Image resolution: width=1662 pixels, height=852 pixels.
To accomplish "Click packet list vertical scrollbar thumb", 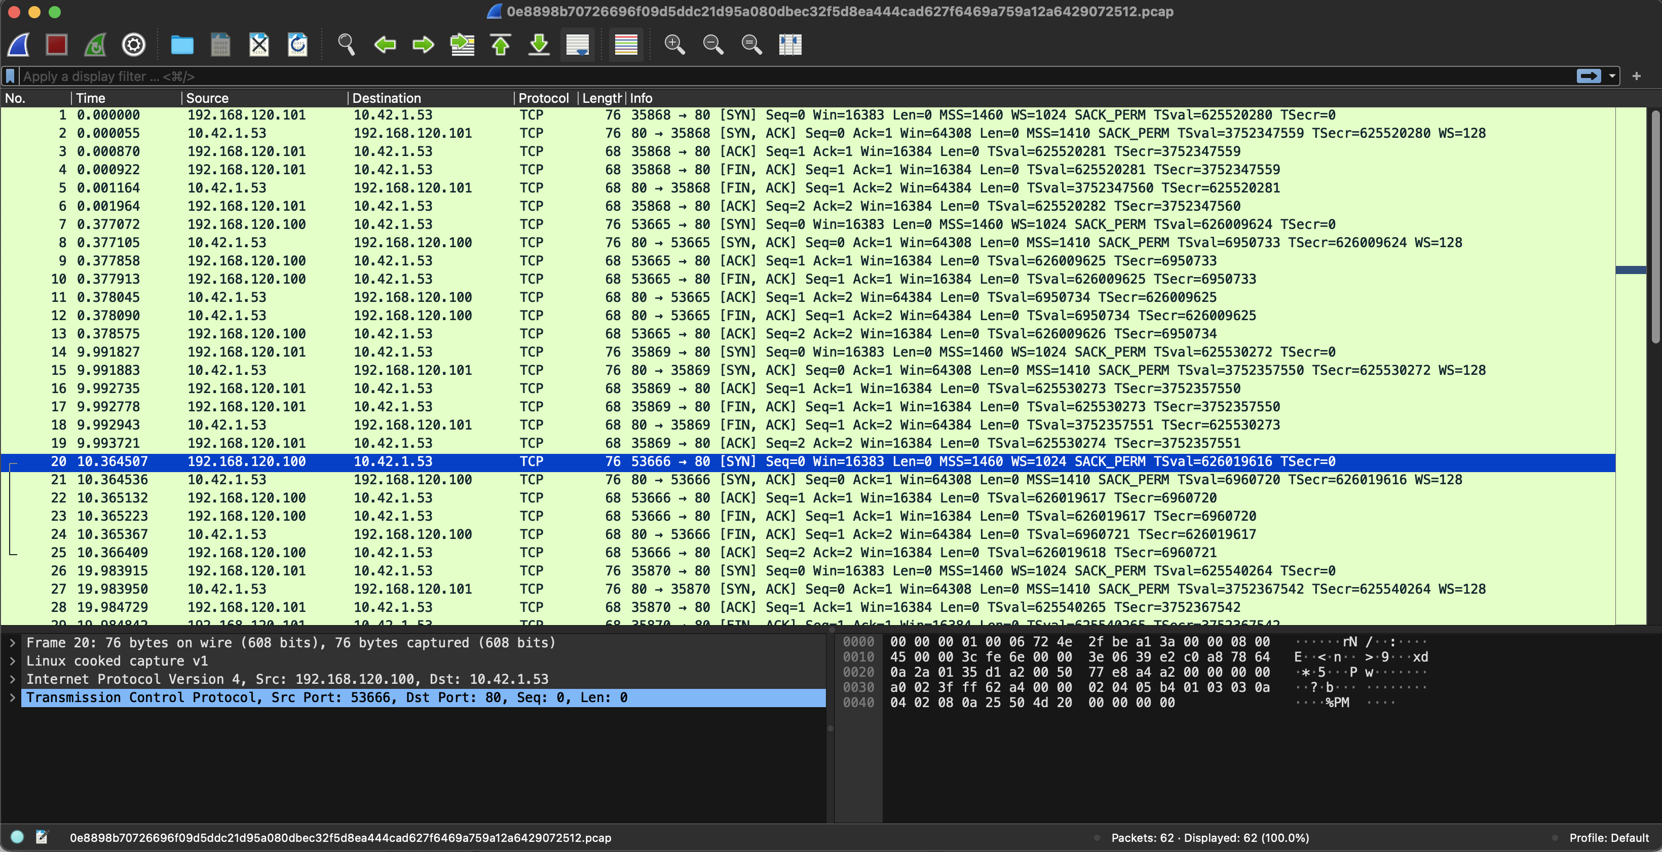I will pyautogui.click(x=1655, y=227).
